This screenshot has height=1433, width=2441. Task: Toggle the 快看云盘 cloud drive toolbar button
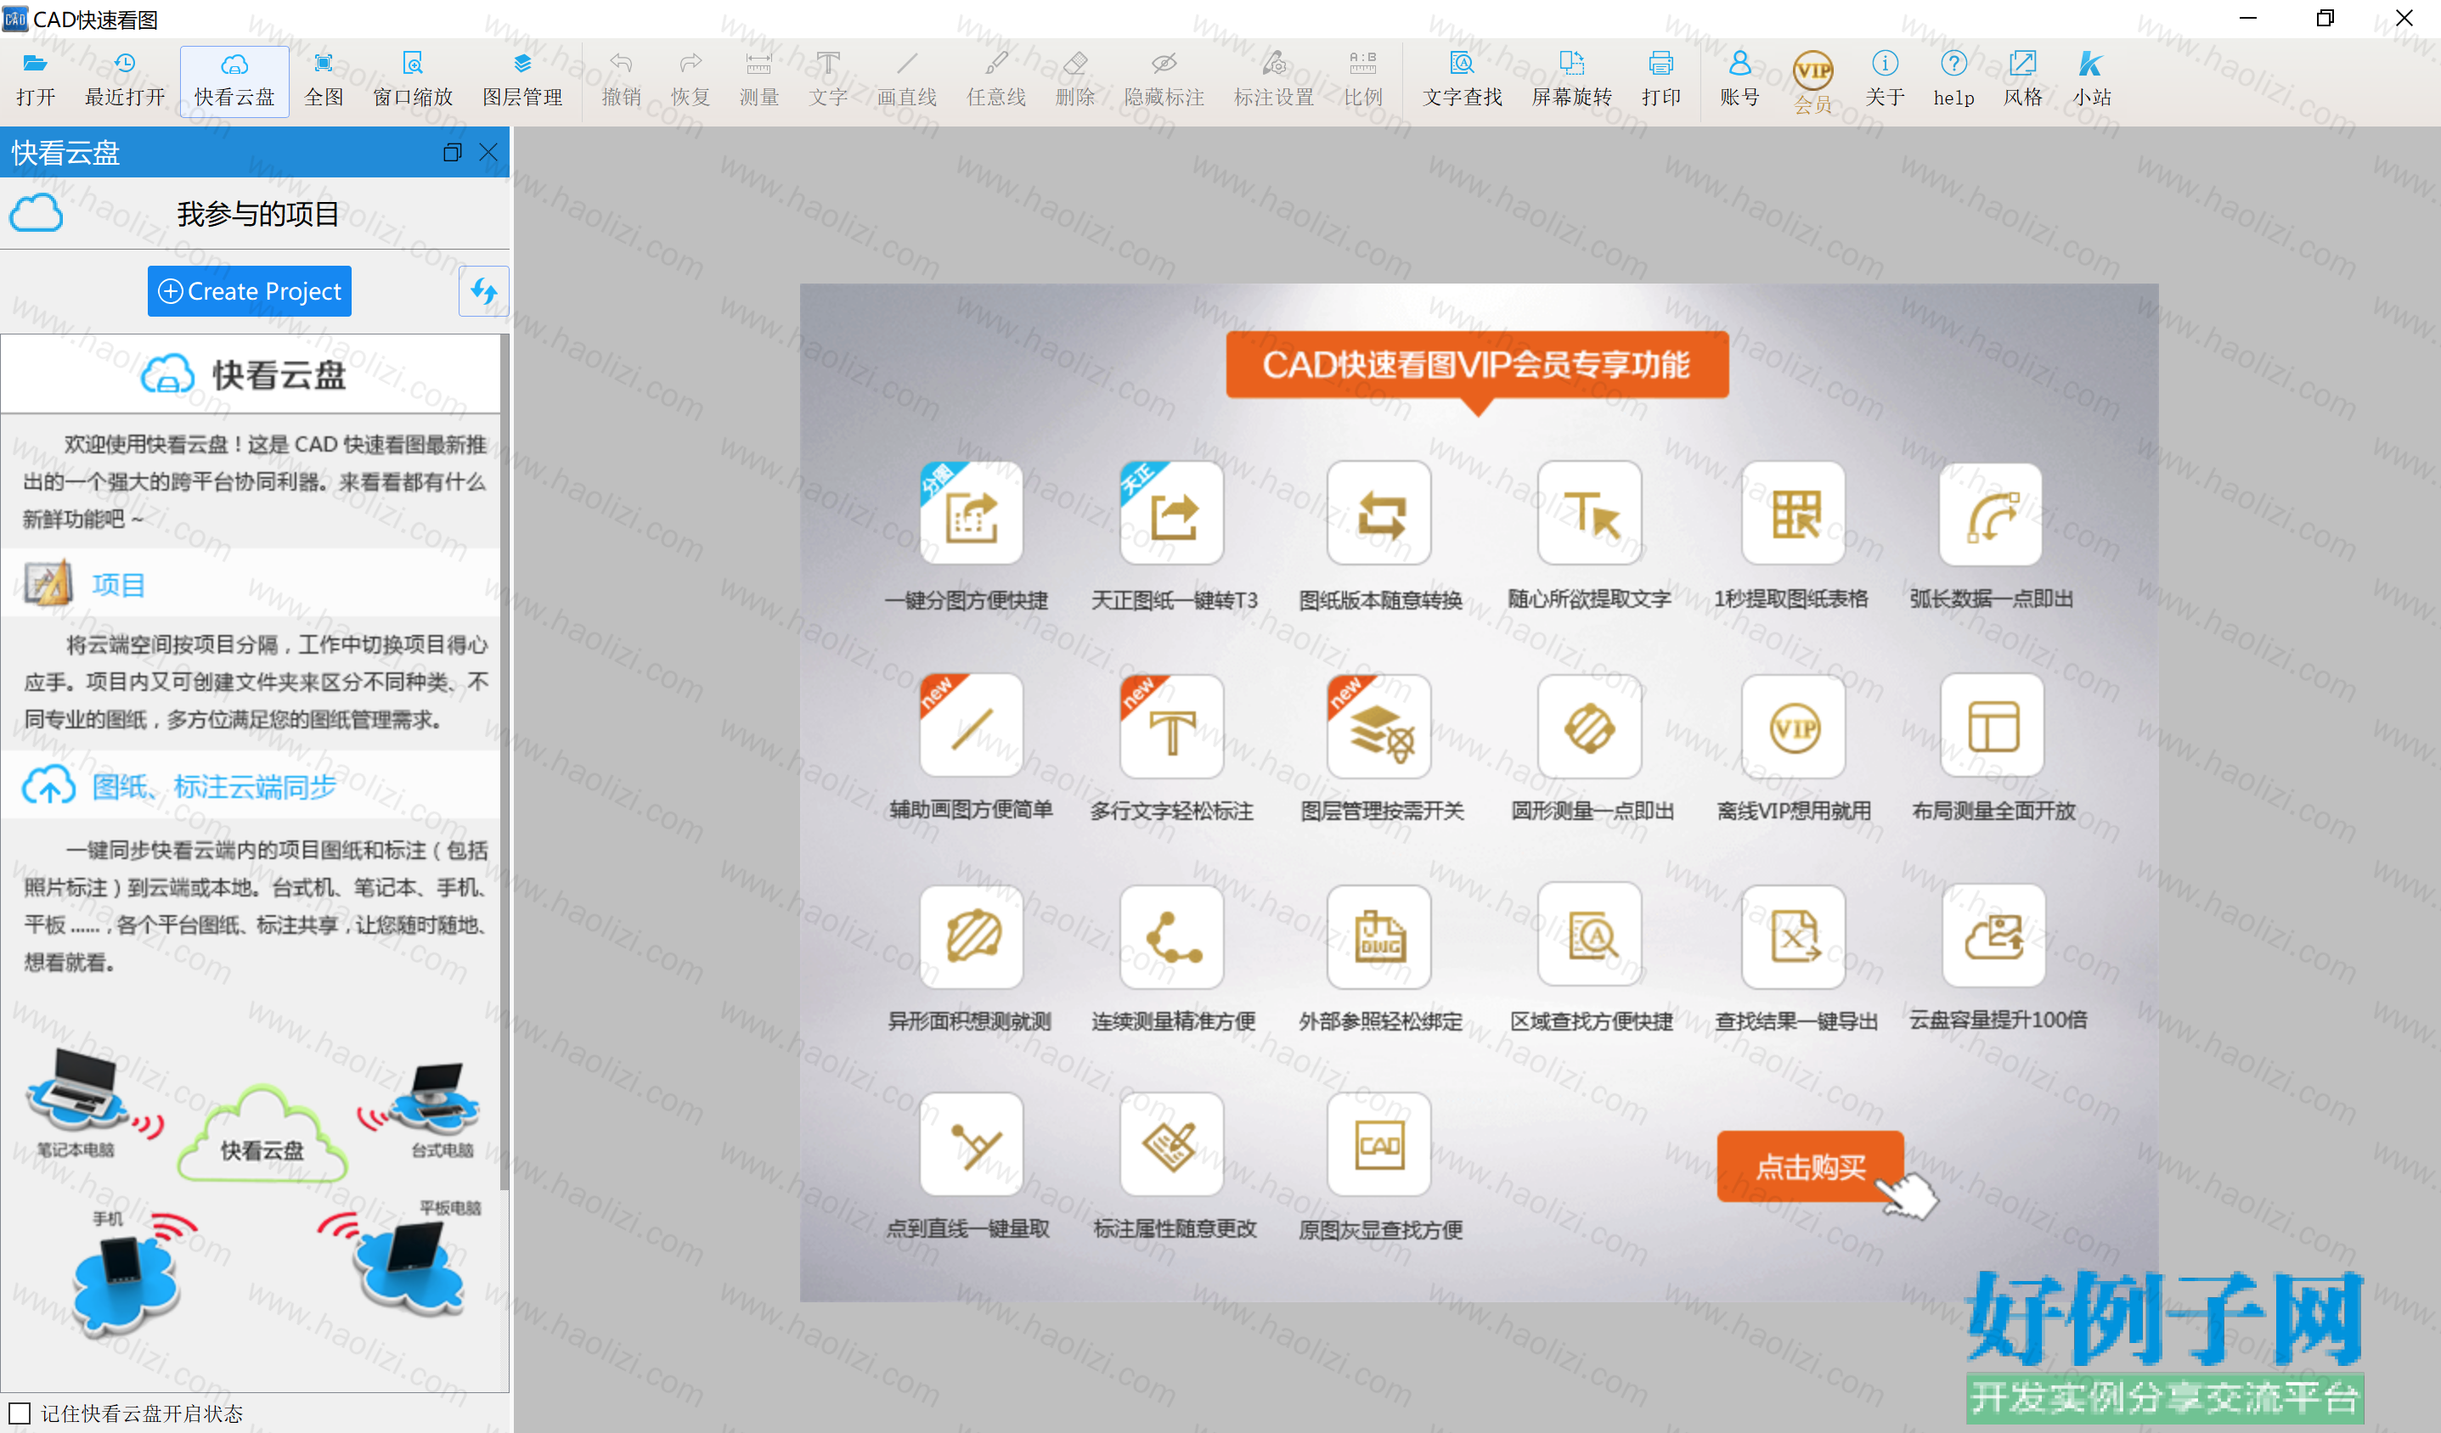pyautogui.click(x=234, y=80)
